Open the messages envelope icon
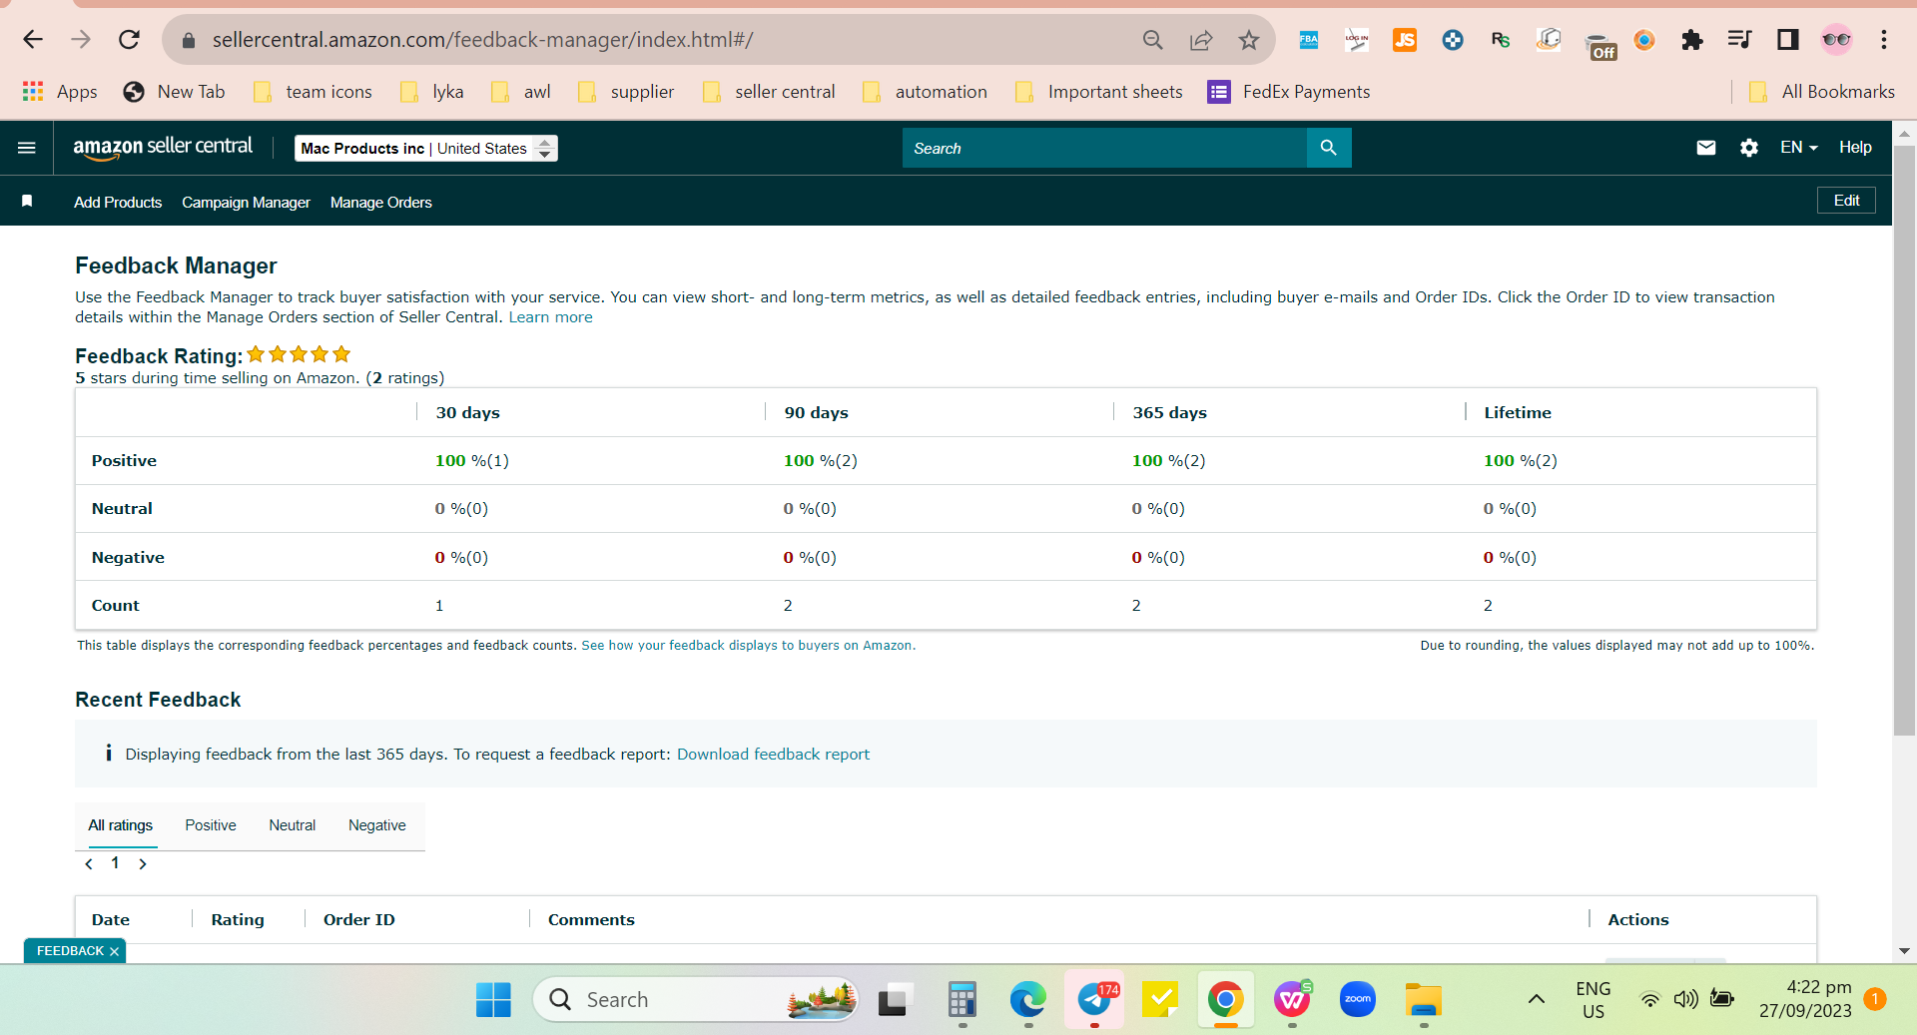1917x1035 pixels. (x=1706, y=148)
